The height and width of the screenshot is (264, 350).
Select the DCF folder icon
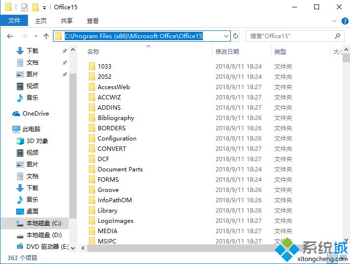(x=92, y=159)
